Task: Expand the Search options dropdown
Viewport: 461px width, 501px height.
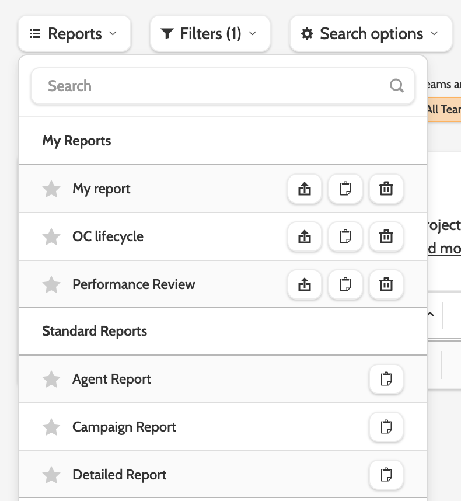Action: pos(371,34)
